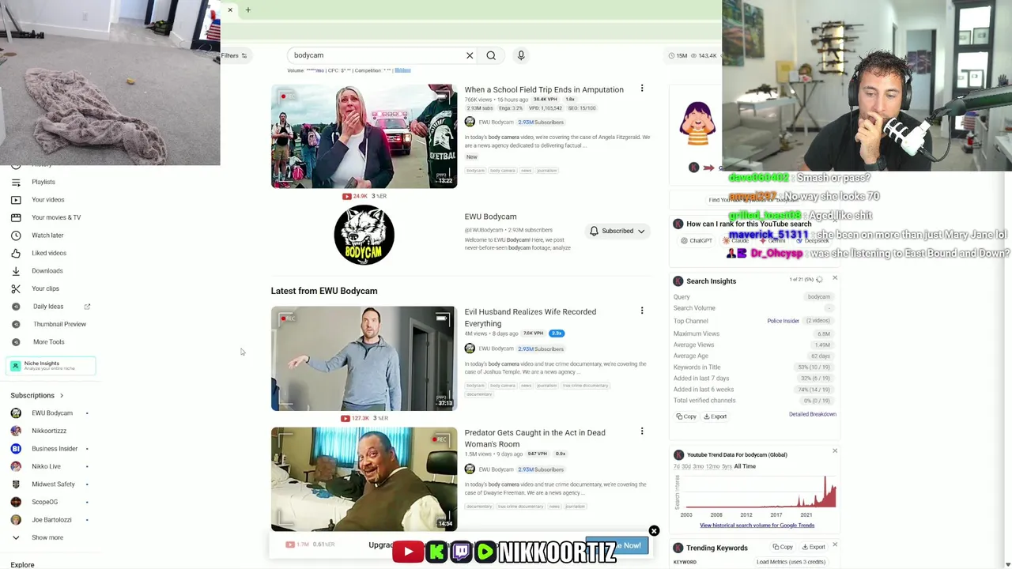Click the Watch later clock icon
The height and width of the screenshot is (569, 1012).
coord(16,236)
